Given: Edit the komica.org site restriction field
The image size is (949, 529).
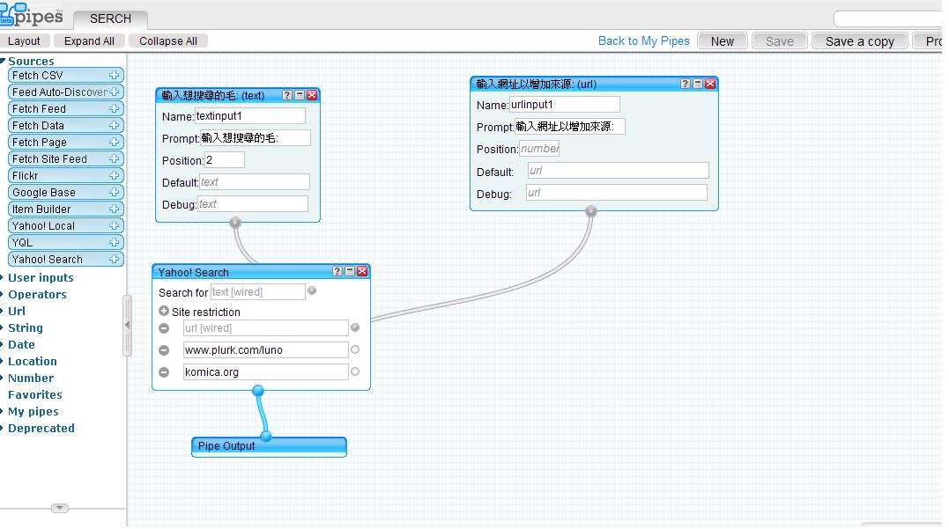Looking at the screenshot, I should coord(266,371).
